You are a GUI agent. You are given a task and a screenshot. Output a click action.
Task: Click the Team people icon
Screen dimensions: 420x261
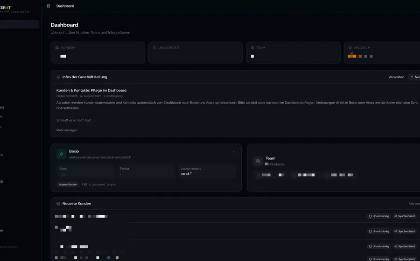click(x=258, y=161)
